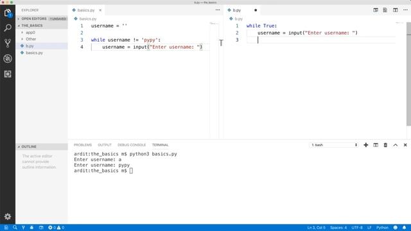This screenshot has width=411, height=231.
Task: Switch to the Problems panel tab
Action: point(83,145)
